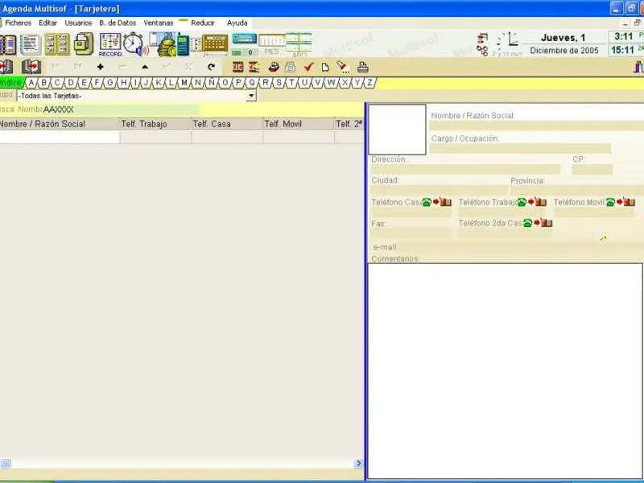Dial Teléfono Trabajo with green phone icon
This screenshot has height=483, width=644.
[522, 202]
